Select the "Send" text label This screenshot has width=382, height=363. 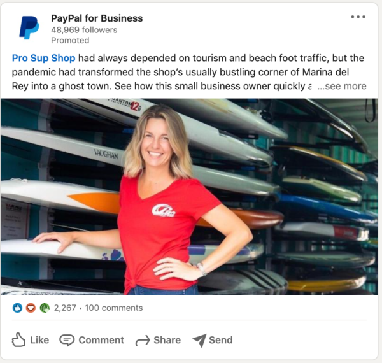(x=221, y=340)
